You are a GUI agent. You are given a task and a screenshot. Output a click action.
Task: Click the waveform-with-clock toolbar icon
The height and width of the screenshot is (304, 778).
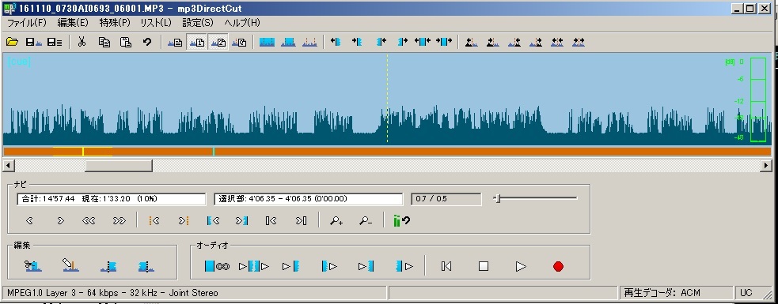pos(240,42)
